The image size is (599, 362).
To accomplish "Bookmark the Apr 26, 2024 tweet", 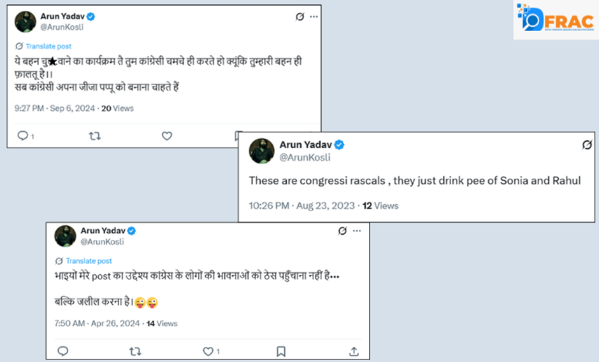I will [x=281, y=351].
